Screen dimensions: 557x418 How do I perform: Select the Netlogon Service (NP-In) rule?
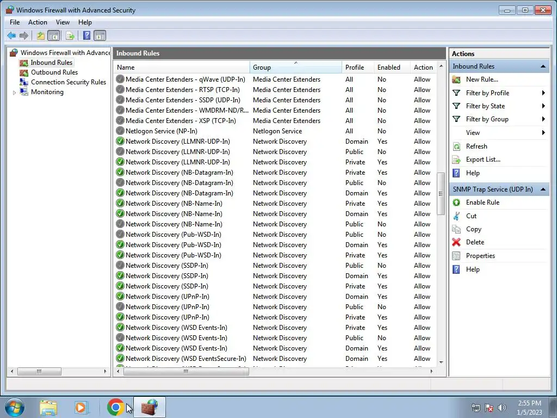[x=275, y=131]
